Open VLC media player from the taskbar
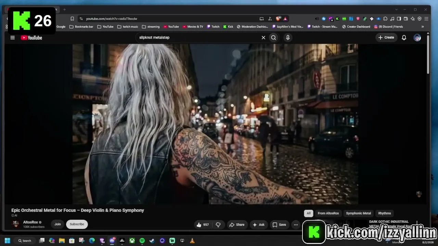438x246 pixels. coord(192,241)
